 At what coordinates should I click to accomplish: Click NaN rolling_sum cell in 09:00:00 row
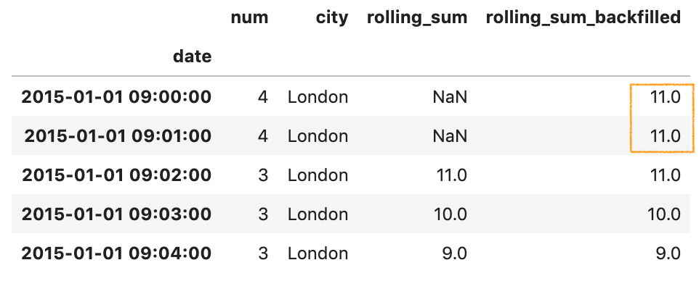point(450,97)
